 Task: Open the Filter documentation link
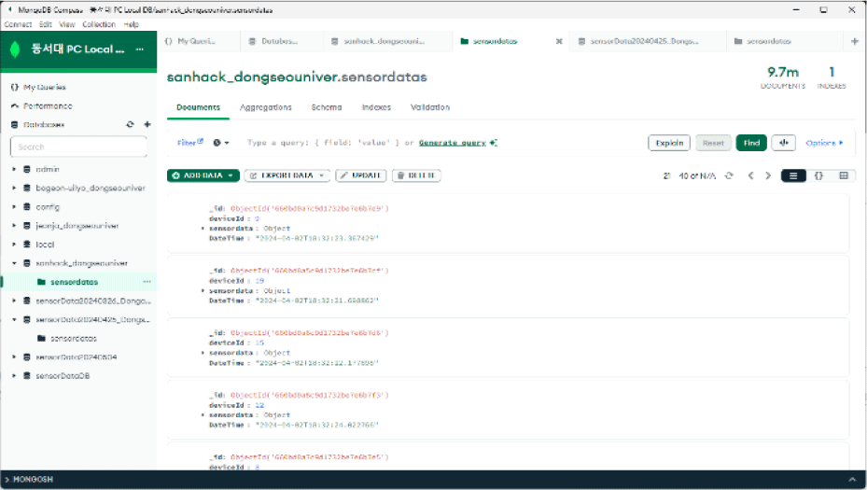click(190, 143)
